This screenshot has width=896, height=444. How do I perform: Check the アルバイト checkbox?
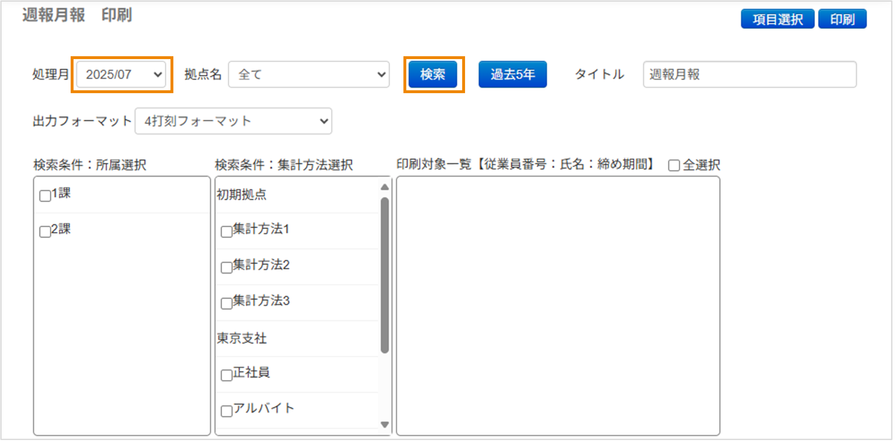(226, 410)
